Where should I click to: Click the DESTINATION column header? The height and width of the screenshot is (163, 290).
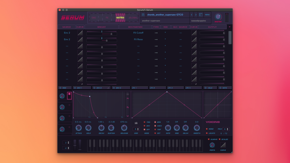[135, 27]
